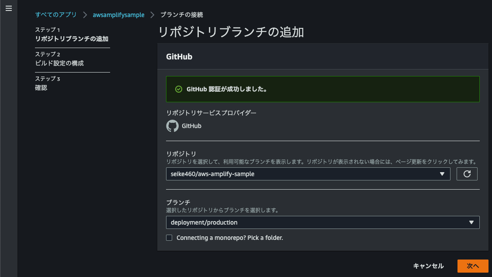
Task: Click the GitHub 認証が成功しました message
Action: pyautogui.click(x=227, y=89)
